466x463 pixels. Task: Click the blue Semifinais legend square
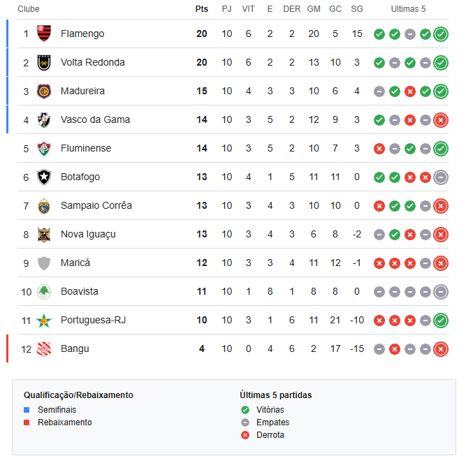pos(27,410)
